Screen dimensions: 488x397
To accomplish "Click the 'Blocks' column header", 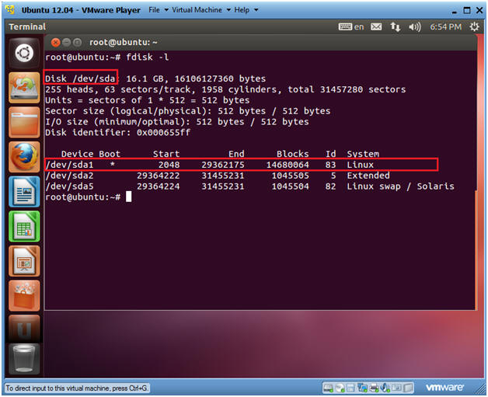I will click(x=292, y=154).
